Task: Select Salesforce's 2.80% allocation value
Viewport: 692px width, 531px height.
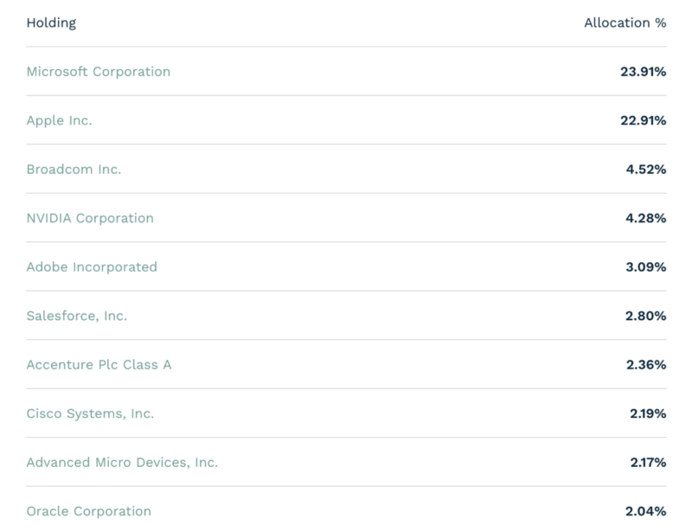Action: pos(645,316)
